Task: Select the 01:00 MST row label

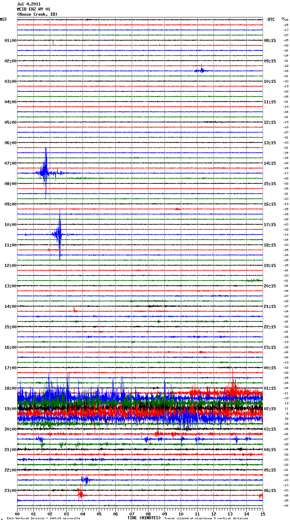Action: (11, 41)
